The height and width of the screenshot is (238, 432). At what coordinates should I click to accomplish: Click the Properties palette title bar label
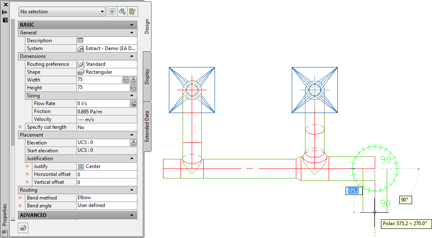click(5, 215)
